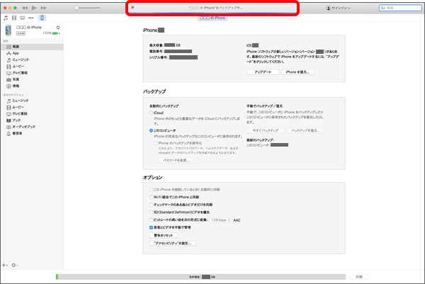The height and width of the screenshot is (284, 425).
Task: Click the rewind playback button
Action: pos(25,8)
